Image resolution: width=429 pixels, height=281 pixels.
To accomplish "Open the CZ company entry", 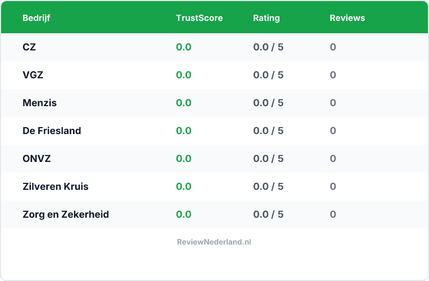I will tap(29, 47).
